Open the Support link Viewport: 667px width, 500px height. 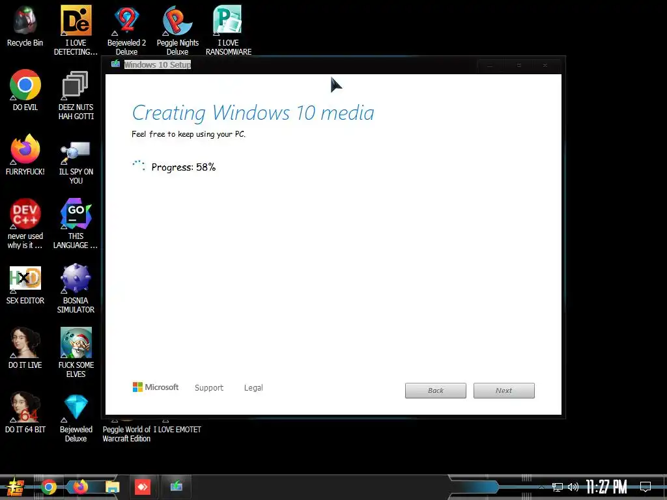coord(209,388)
